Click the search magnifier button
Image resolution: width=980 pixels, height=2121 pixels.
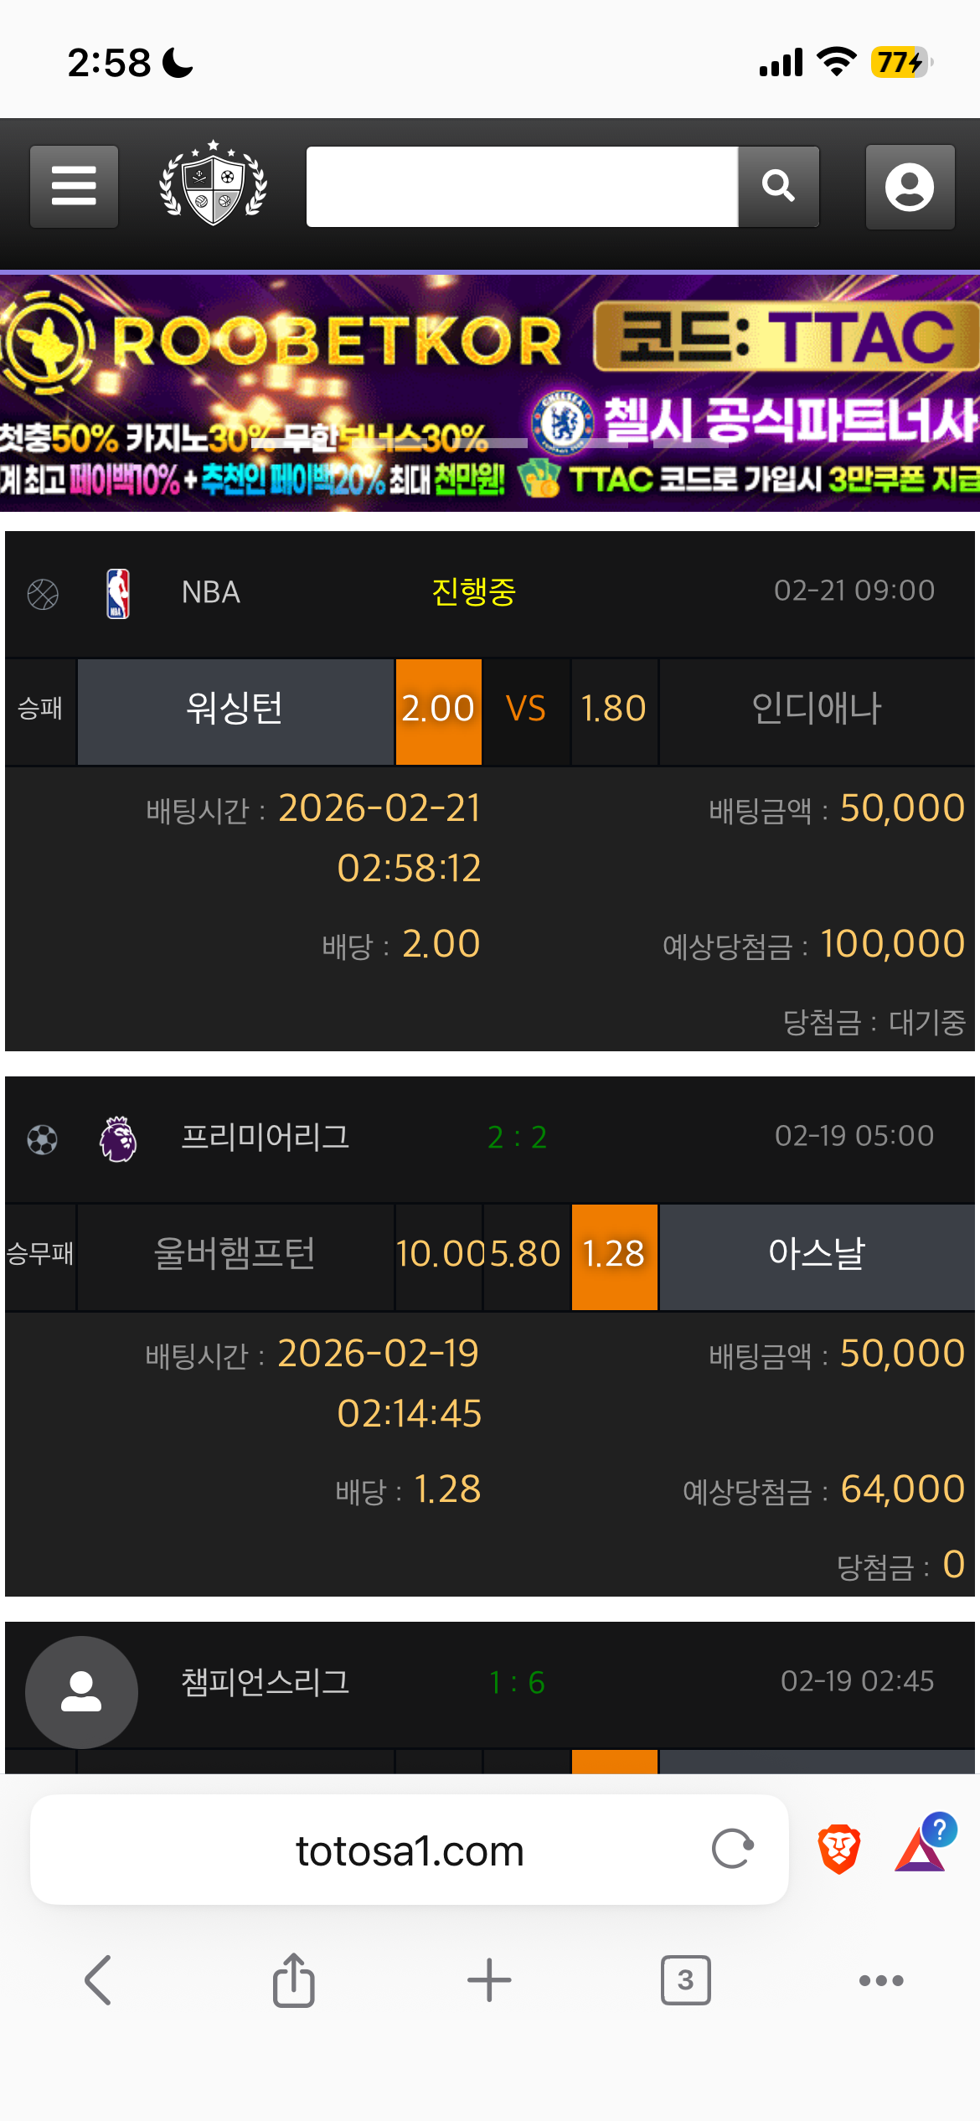[778, 186]
